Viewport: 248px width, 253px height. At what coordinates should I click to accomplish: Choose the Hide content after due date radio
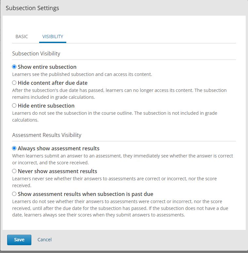point(14,82)
